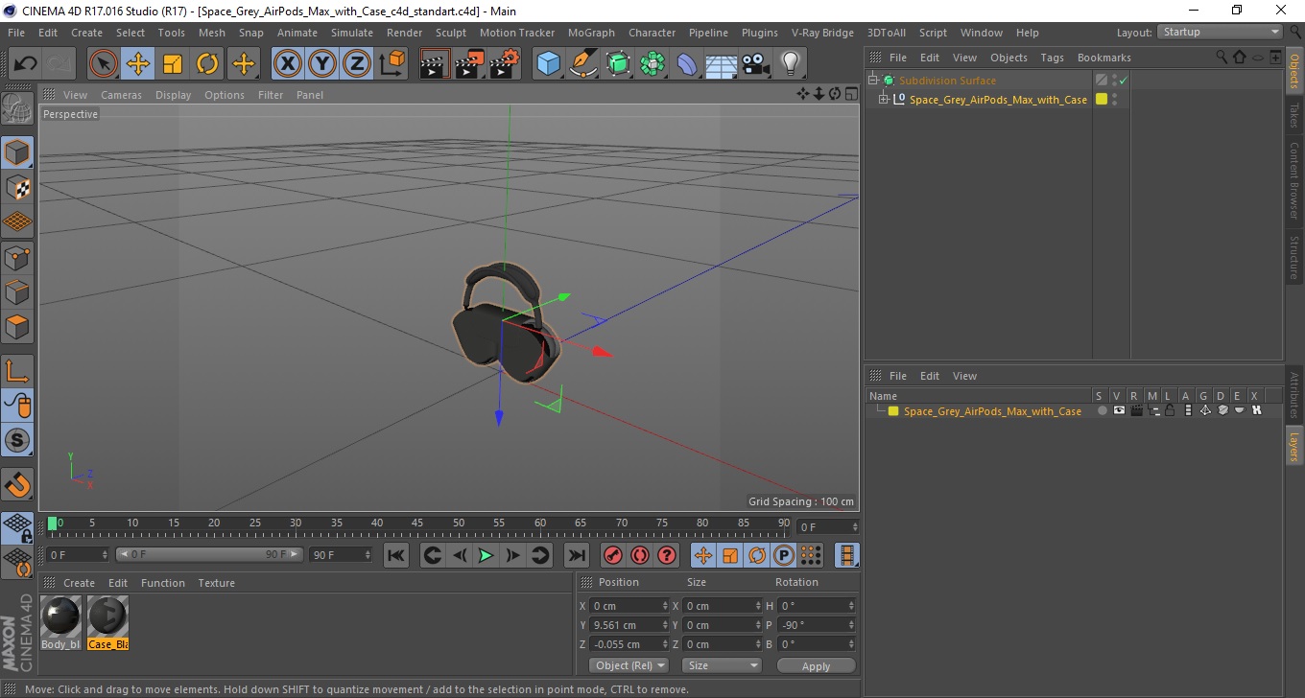Screen dimensions: 1305x698
Task: Toggle Subdivision Surface enable checkmark
Action: point(1123,81)
